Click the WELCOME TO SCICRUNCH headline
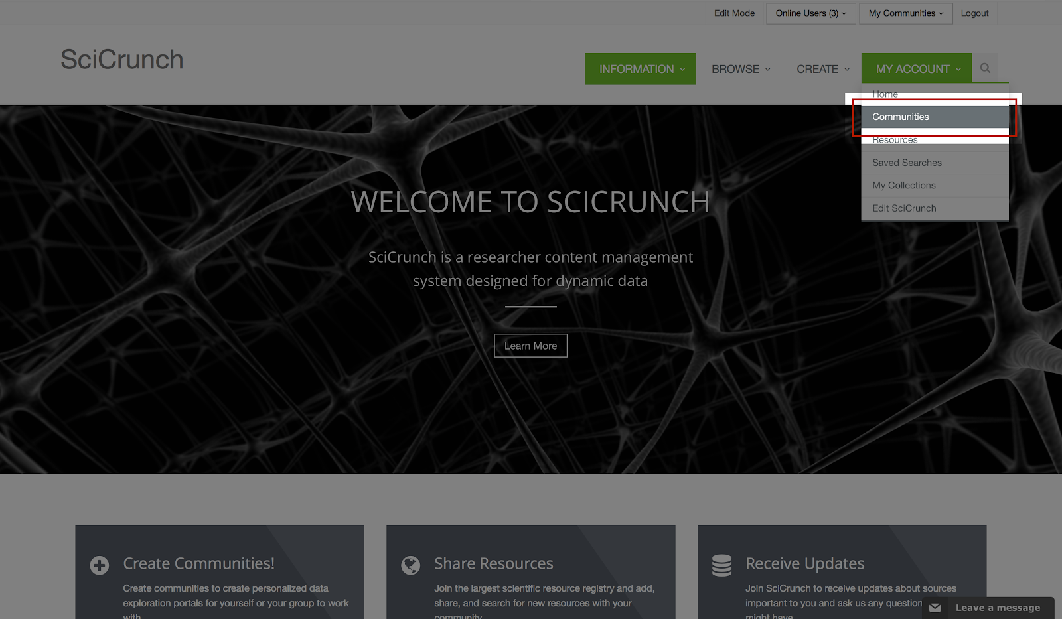The width and height of the screenshot is (1062, 619). [x=530, y=202]
